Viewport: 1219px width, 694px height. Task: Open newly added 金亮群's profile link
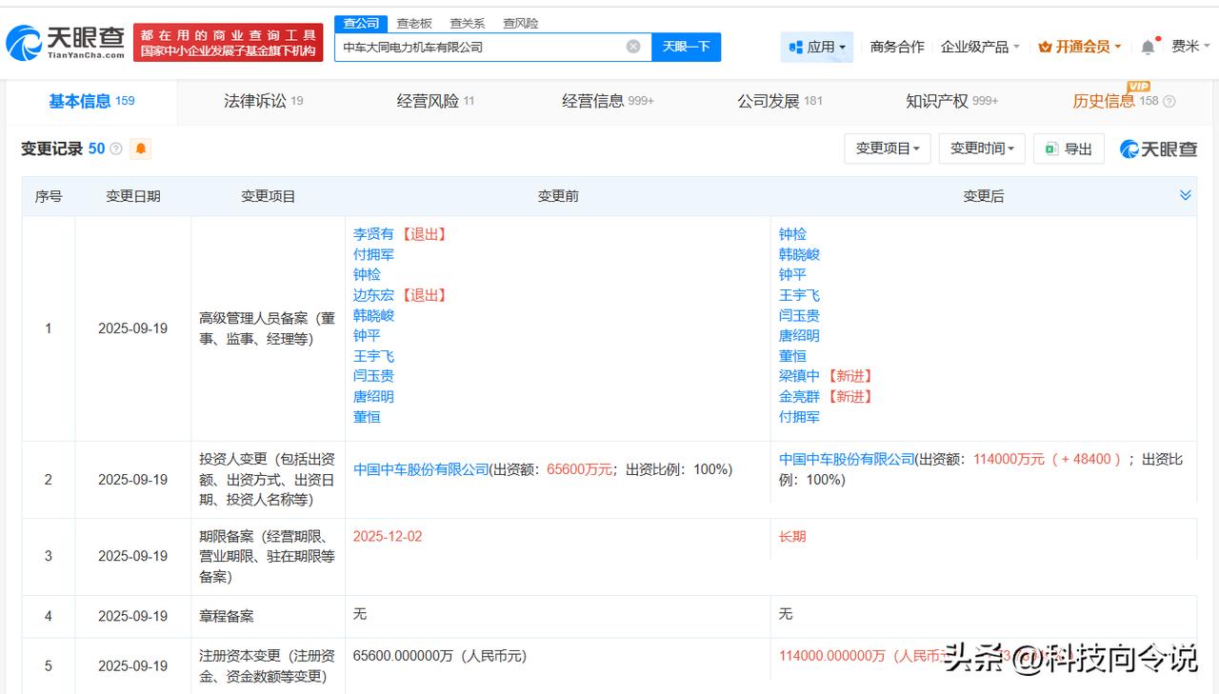[x=799, y=396]
